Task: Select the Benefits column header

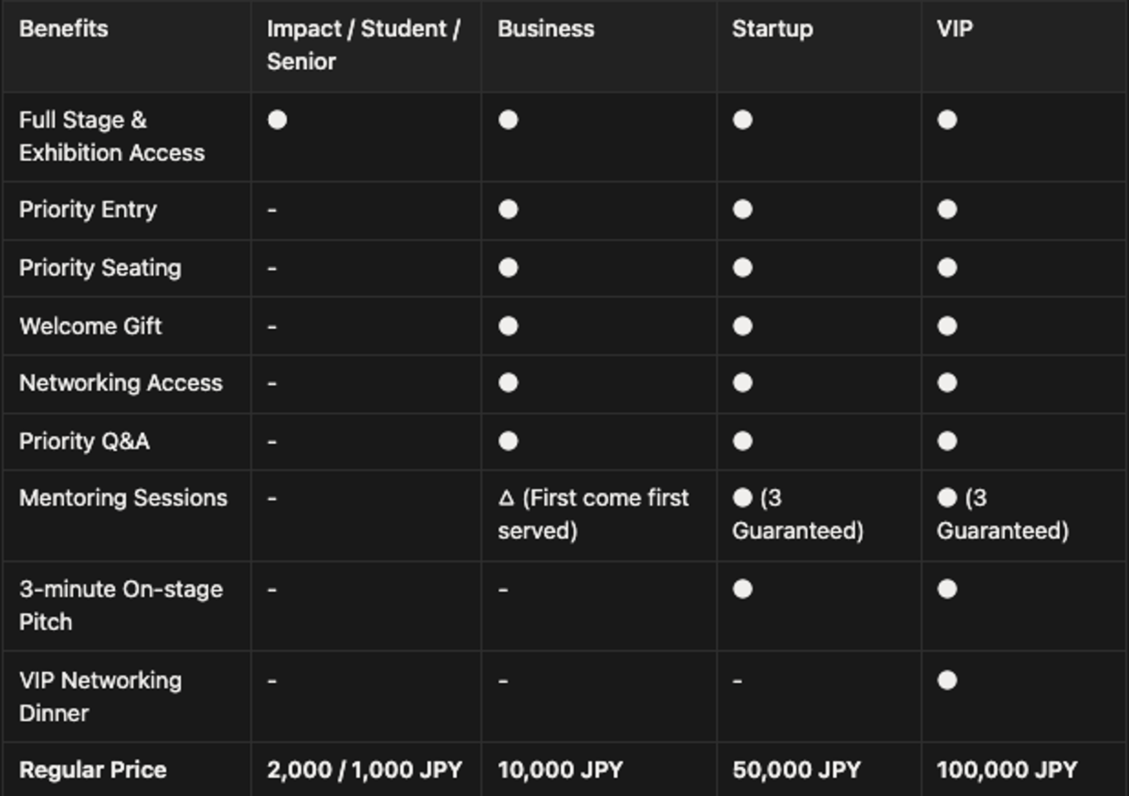Action: (64, 29)
